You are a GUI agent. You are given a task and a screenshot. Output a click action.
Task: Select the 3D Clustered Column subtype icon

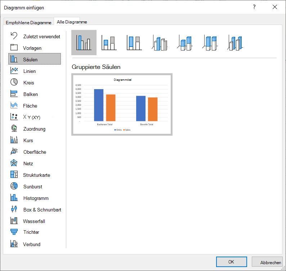click(x=160, y=43)
